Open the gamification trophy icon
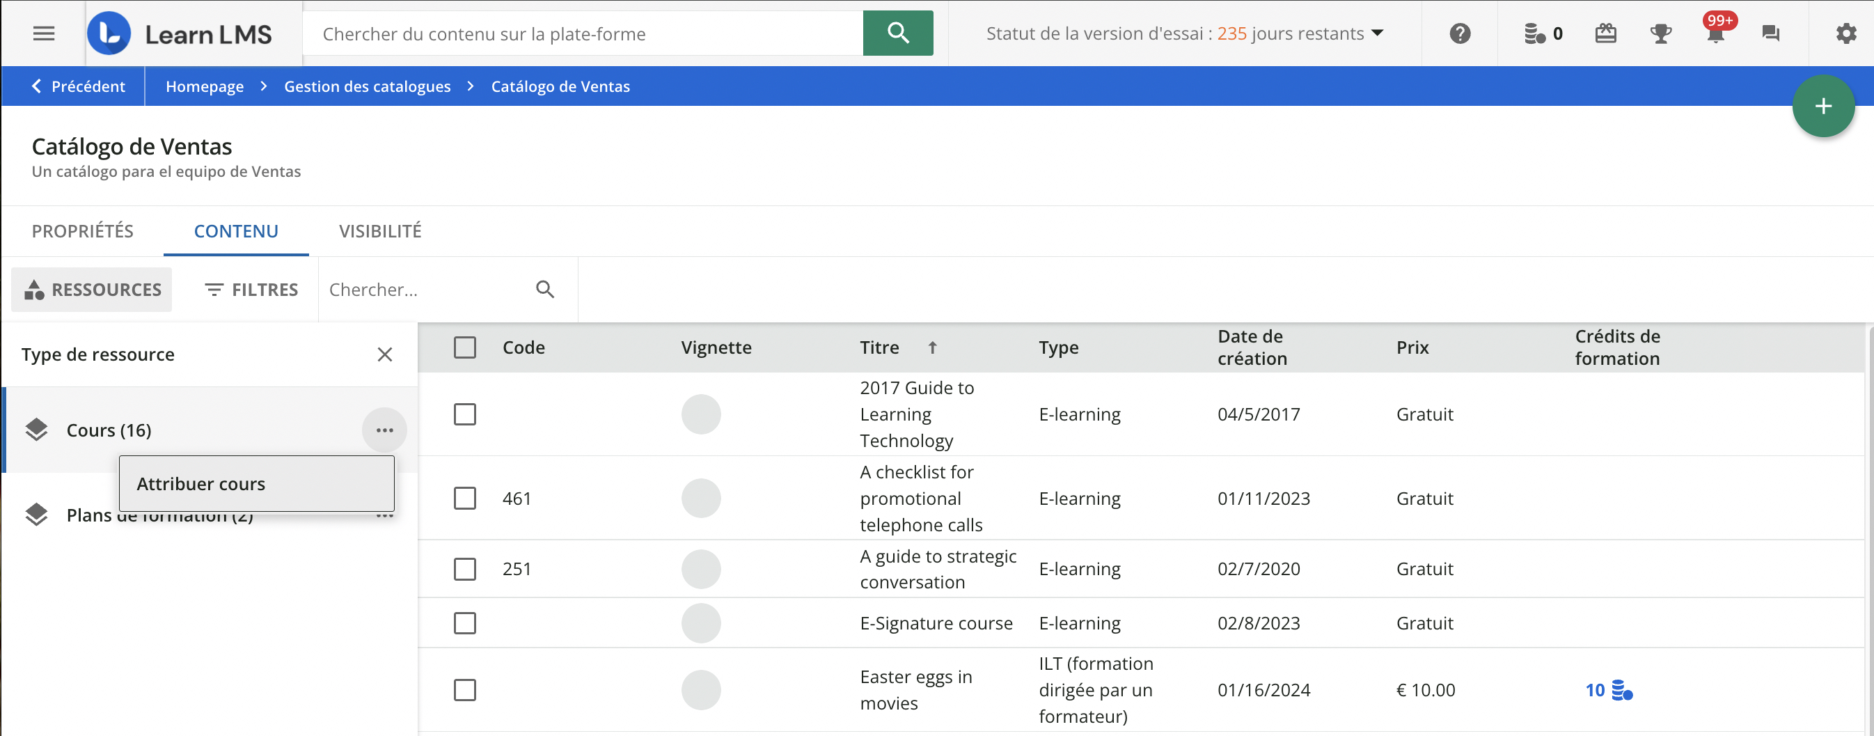The image size is (1874, 736). coord(1660,33)
